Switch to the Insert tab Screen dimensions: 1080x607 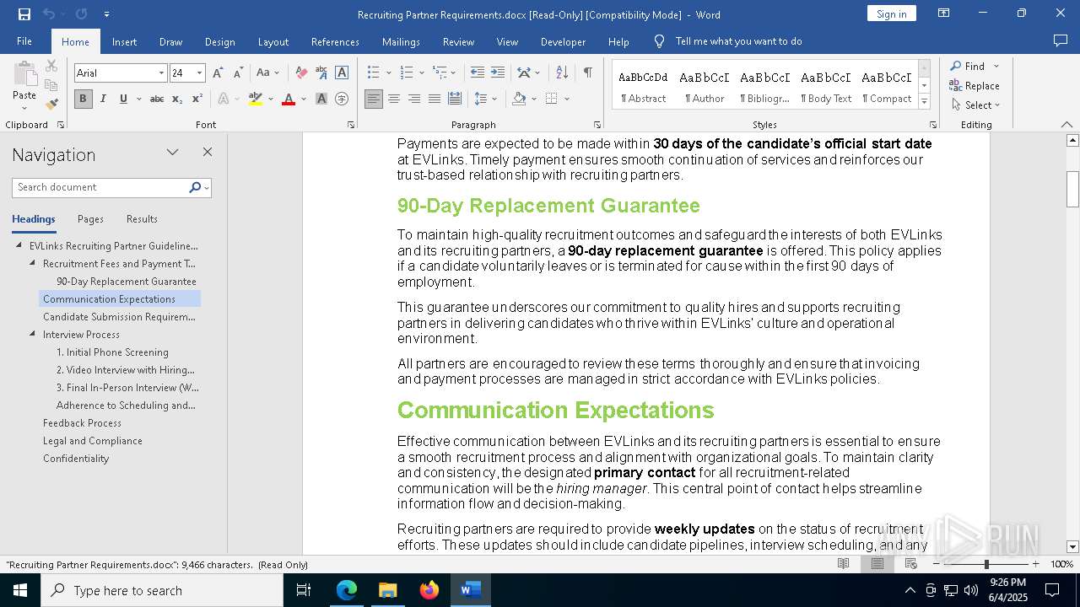[124, 41]
